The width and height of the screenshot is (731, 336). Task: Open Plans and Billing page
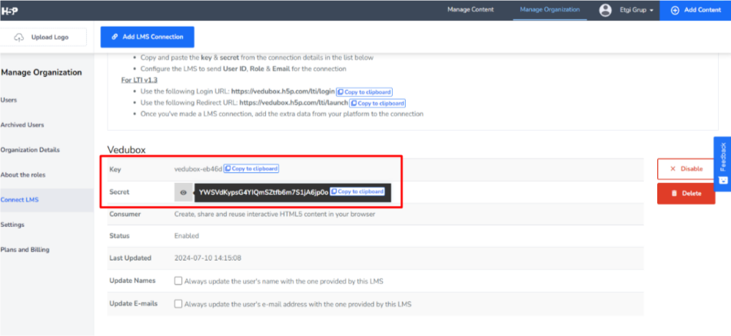click(25, 250)
